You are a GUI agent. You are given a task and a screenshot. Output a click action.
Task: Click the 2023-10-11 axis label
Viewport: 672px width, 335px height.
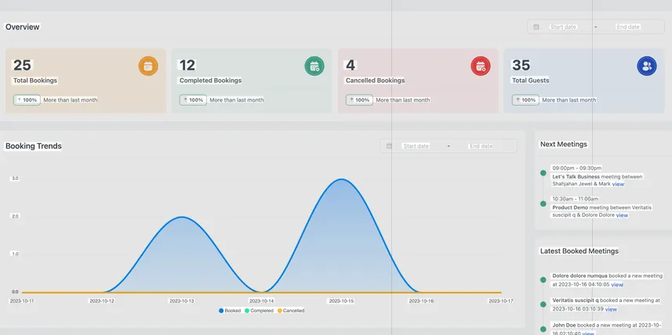pos(22,301)
